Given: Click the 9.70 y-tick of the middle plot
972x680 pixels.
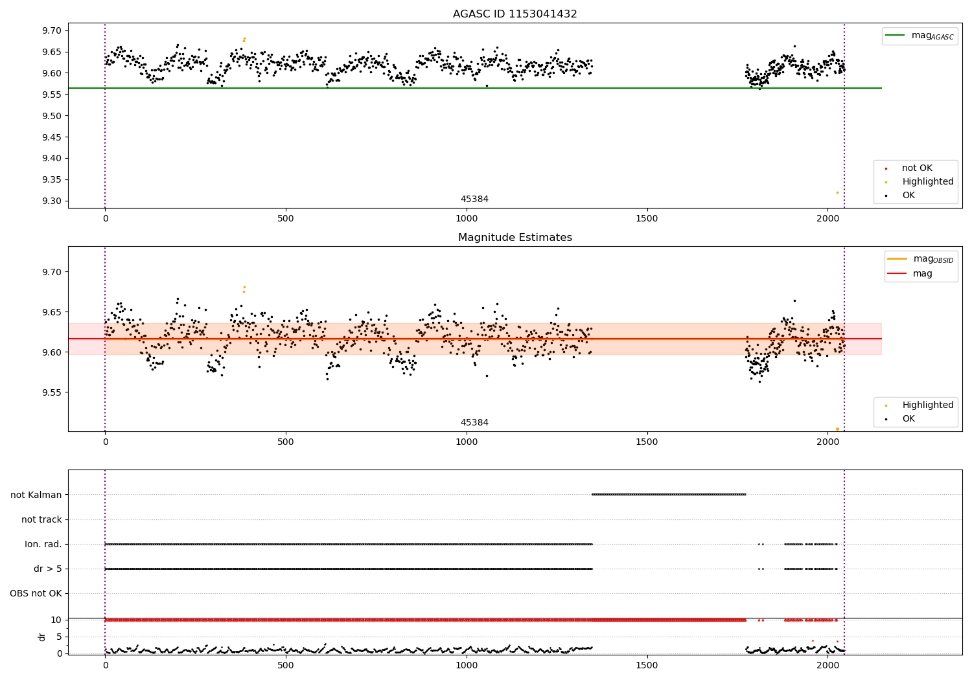Looking at the screenshot, I should pos(52,272).
